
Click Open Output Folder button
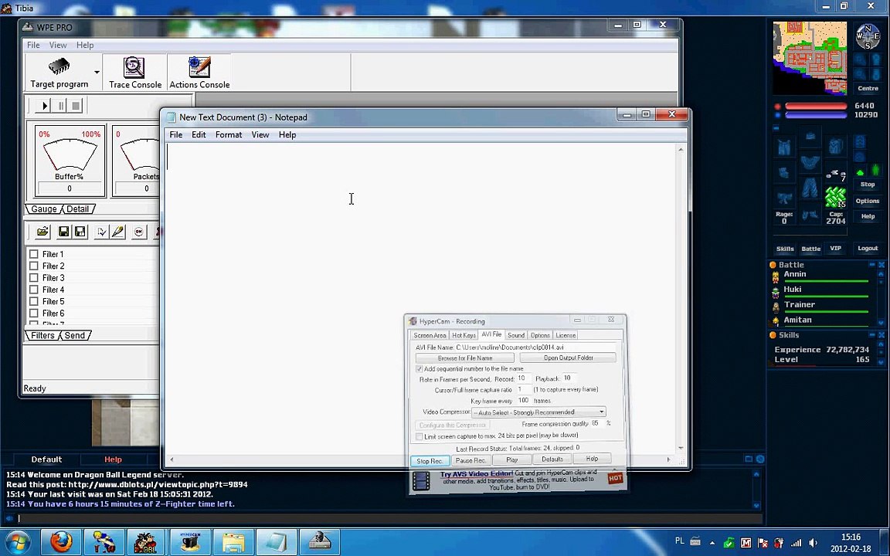pyautogui.click(x=568, y=358)
